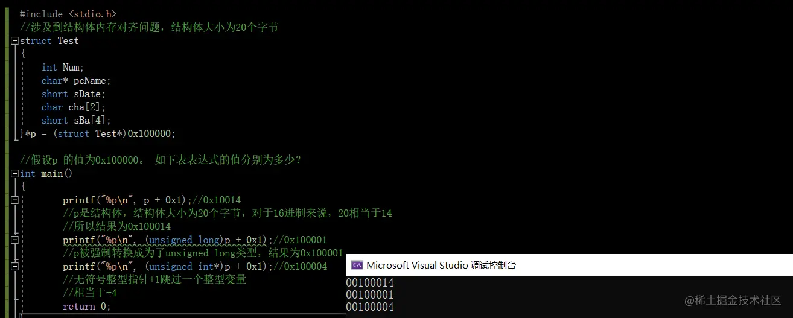Viewport: 793px width, 318px height.
Task: Click the printf p + 0x1 line
Action: (151, 200)
